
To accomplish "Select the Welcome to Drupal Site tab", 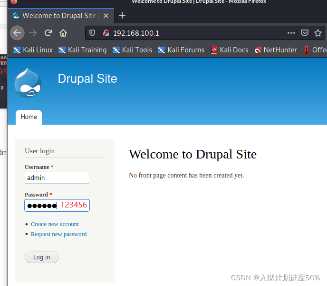I will [x=61, y=16].
